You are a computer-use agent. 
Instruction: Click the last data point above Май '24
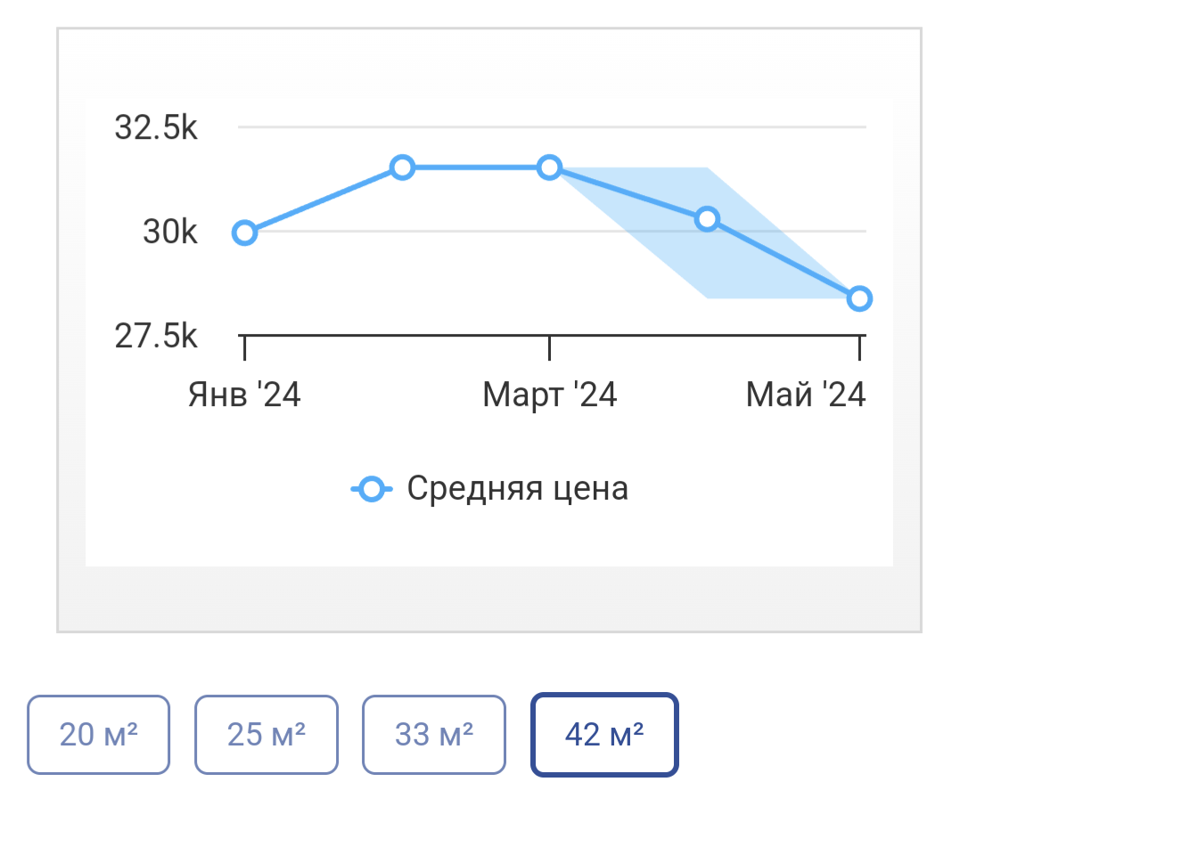[859, 298]
